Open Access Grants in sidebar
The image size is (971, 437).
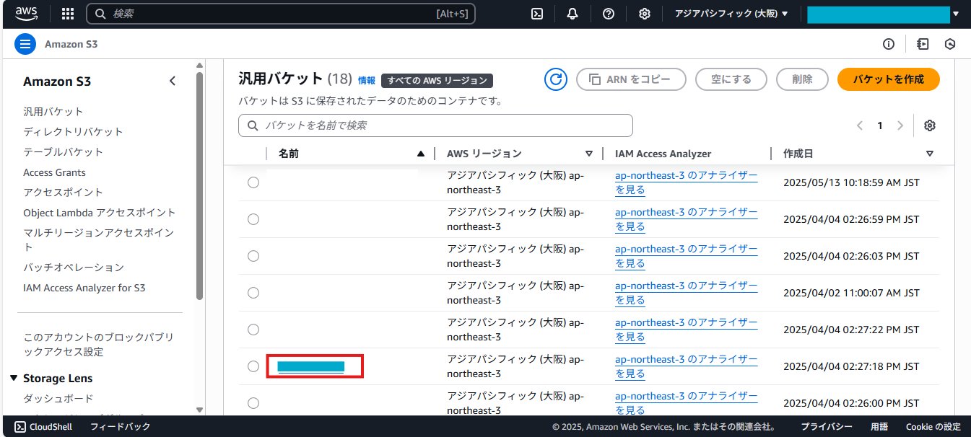click(x=54, y=172)
